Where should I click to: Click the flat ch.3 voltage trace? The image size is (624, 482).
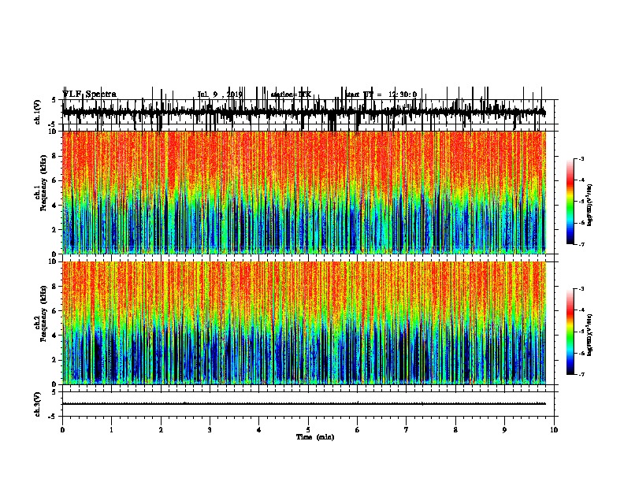(x=303, y=404)
